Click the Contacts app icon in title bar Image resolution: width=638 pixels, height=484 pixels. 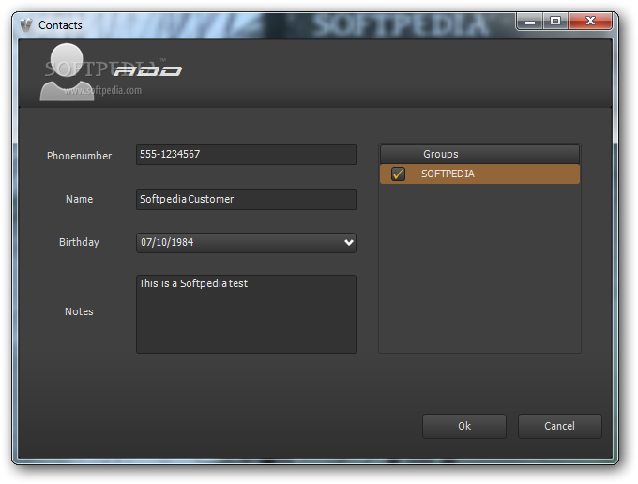[x=26, y=25]
